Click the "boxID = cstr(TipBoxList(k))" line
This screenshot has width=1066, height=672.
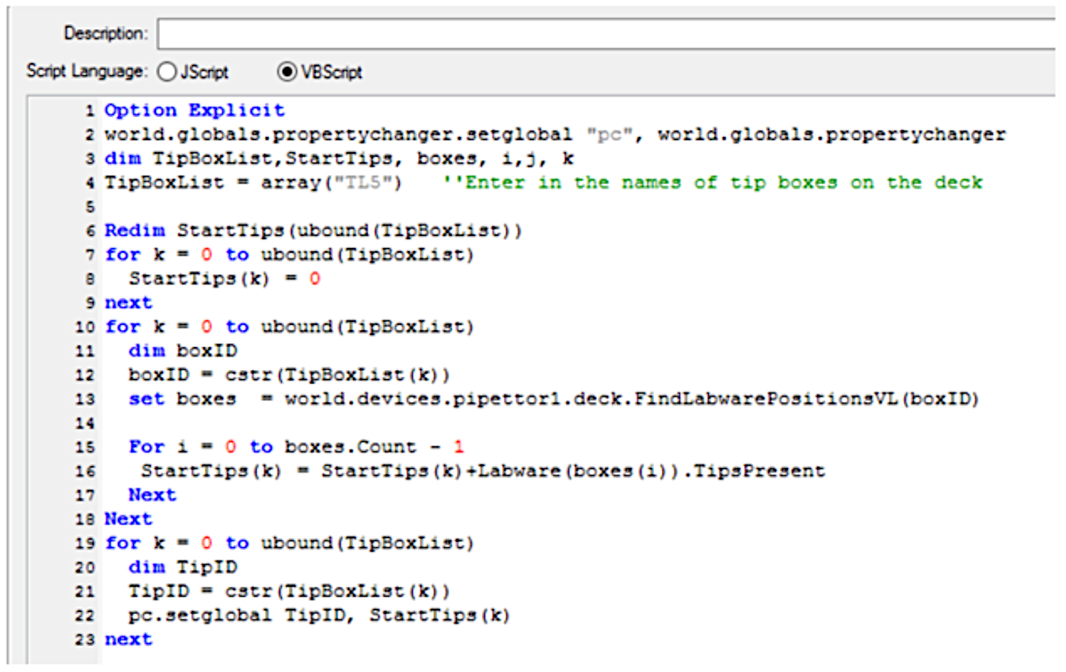tap(289, 375)
